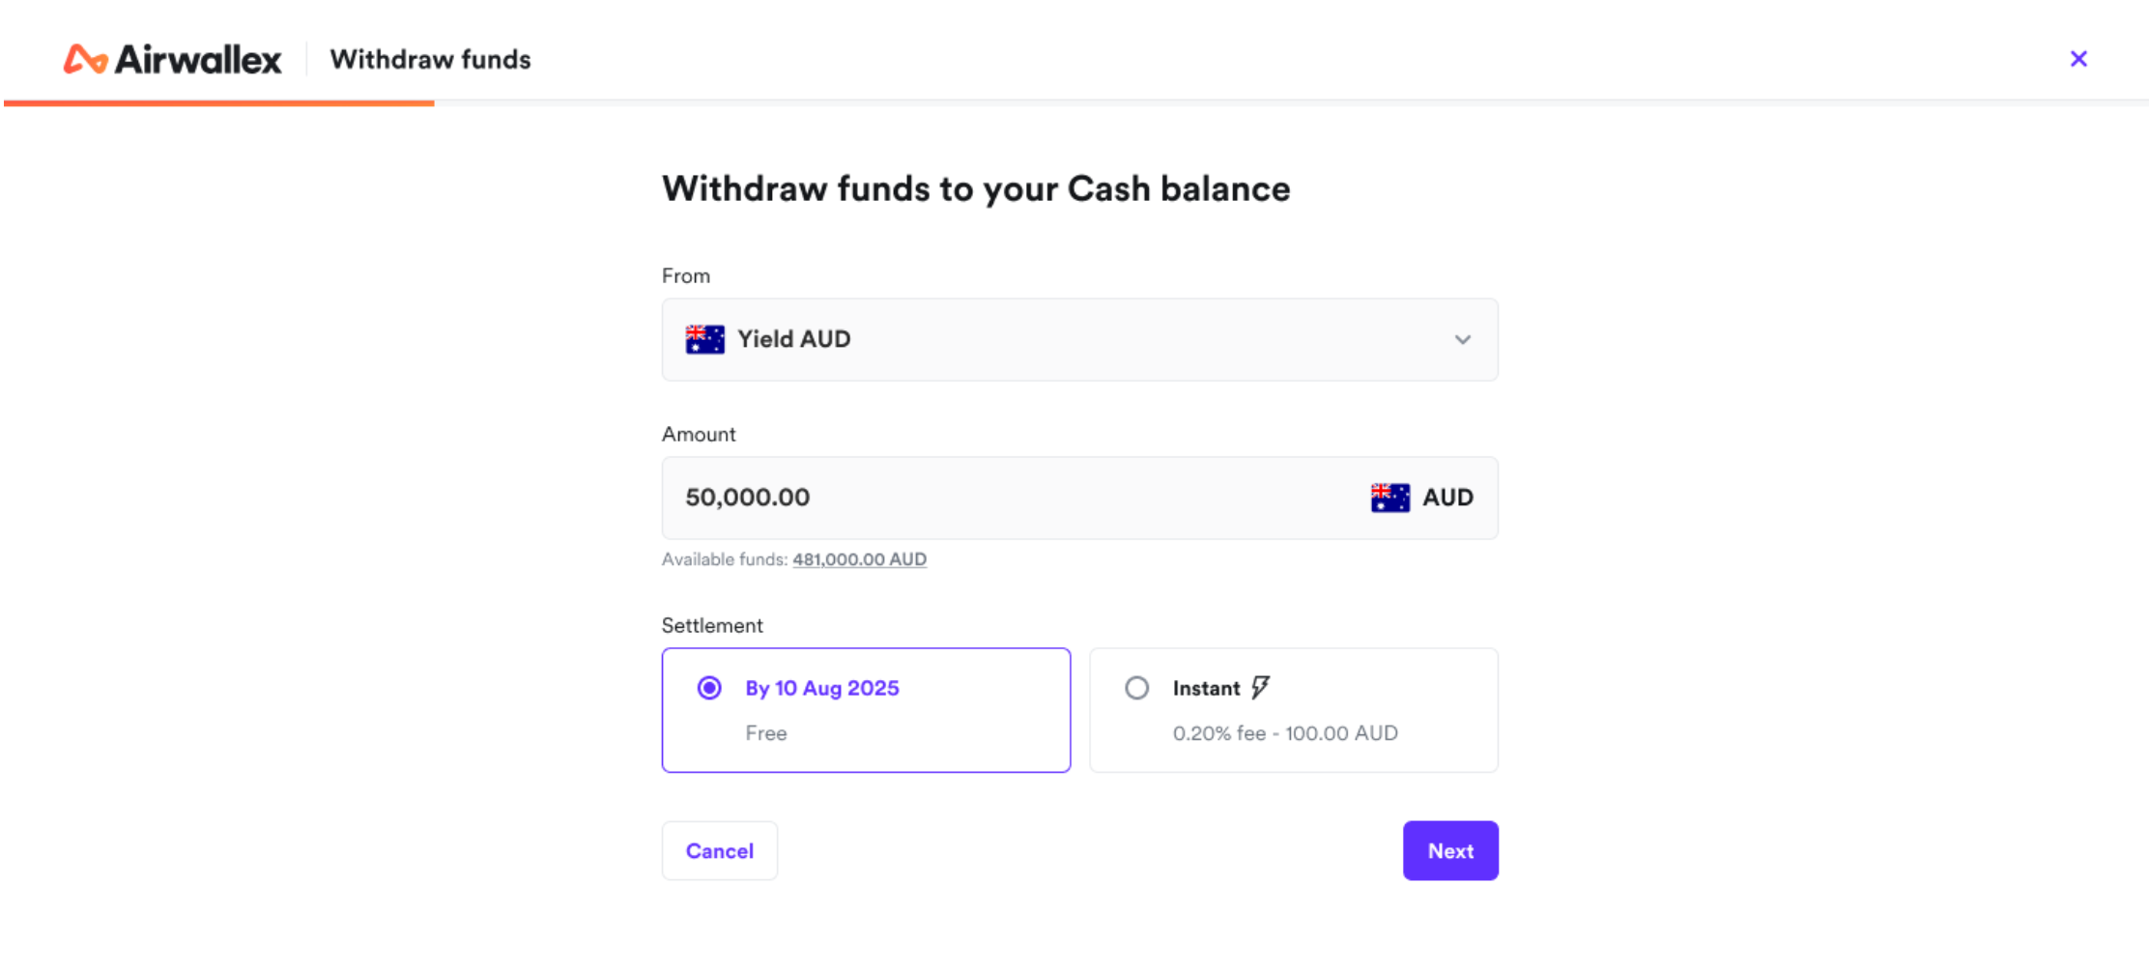Click the 481,000.00 AUD available funds link
The height and width of the screenshot is (970, 2149).
coord(859,559)
